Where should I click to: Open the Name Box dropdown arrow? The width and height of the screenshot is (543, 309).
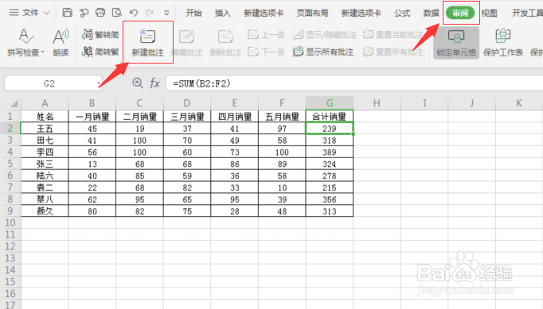[99, 83]
